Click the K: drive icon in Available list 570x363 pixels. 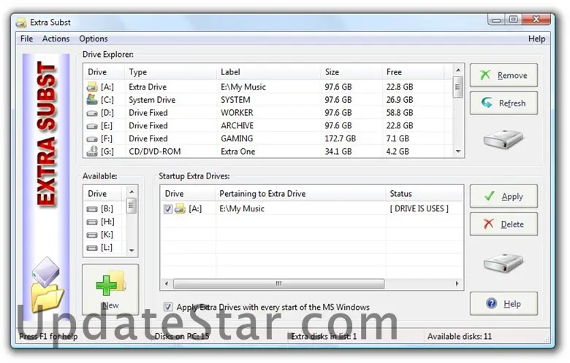(92, 235)
